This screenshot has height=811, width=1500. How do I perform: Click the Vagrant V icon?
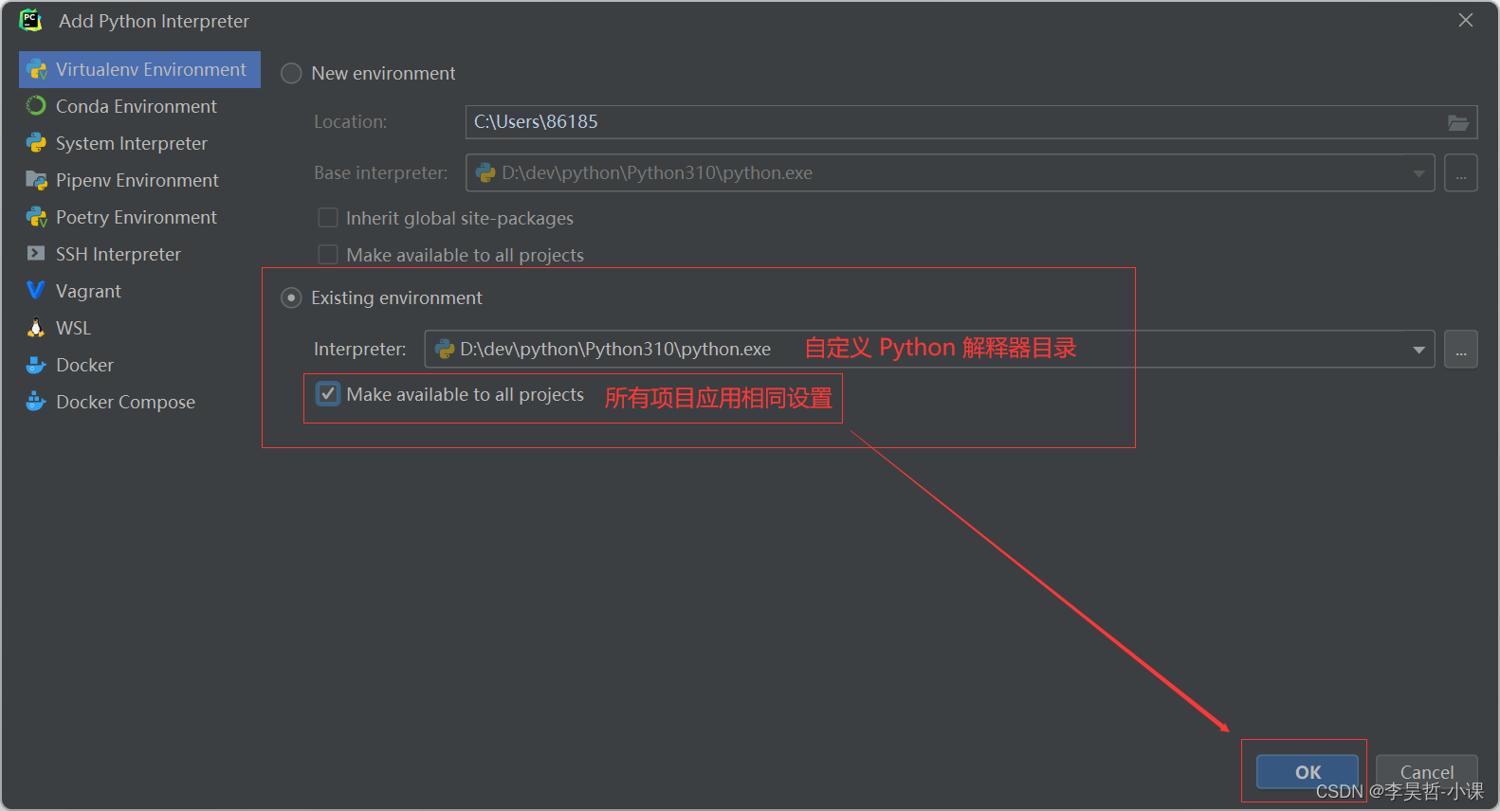click(36, 291)
